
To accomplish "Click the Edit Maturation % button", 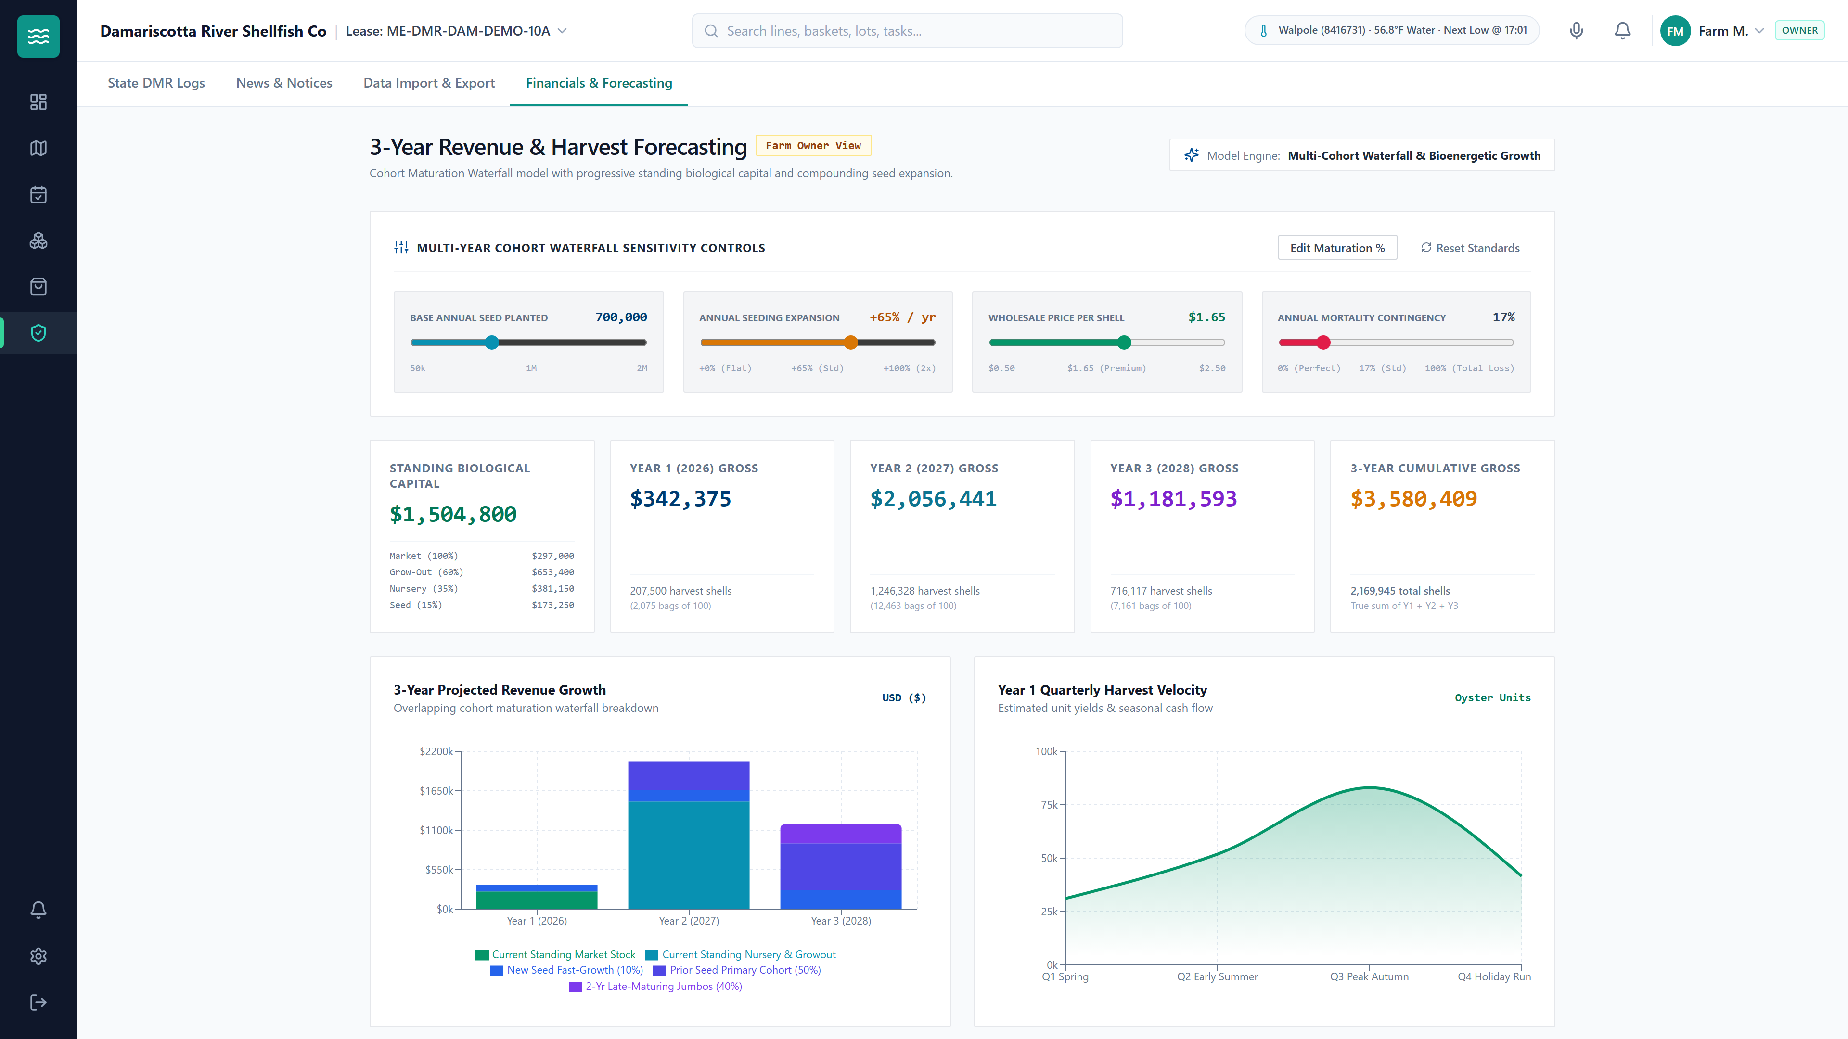I will click(x=1337, y=247).
